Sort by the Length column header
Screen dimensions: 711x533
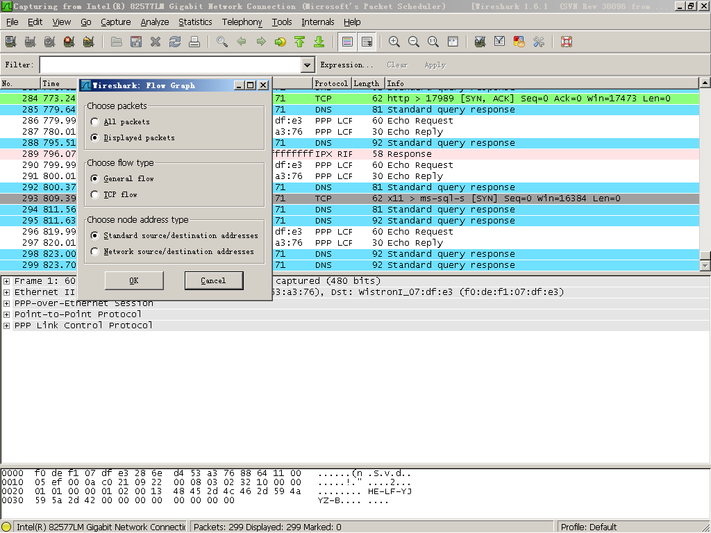[x=368, y=83]
